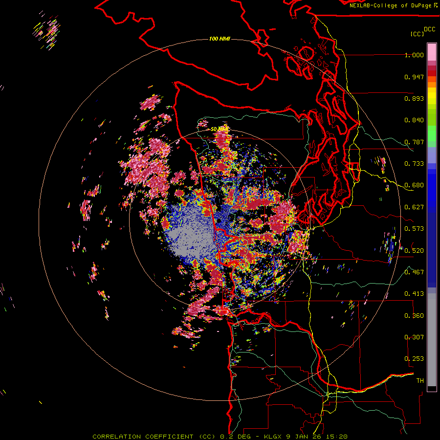Click the 0.893 color scale value

[x=414, y=98]
